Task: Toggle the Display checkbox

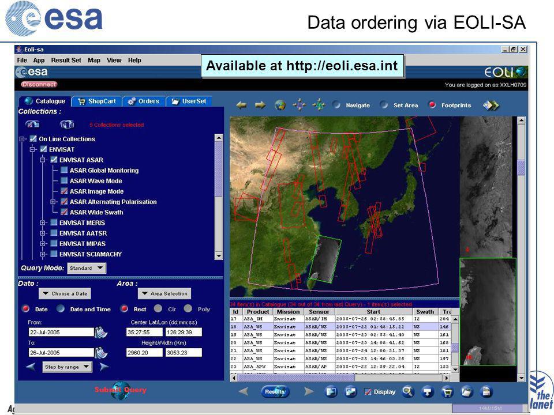Action: click(x=368, y=392)
